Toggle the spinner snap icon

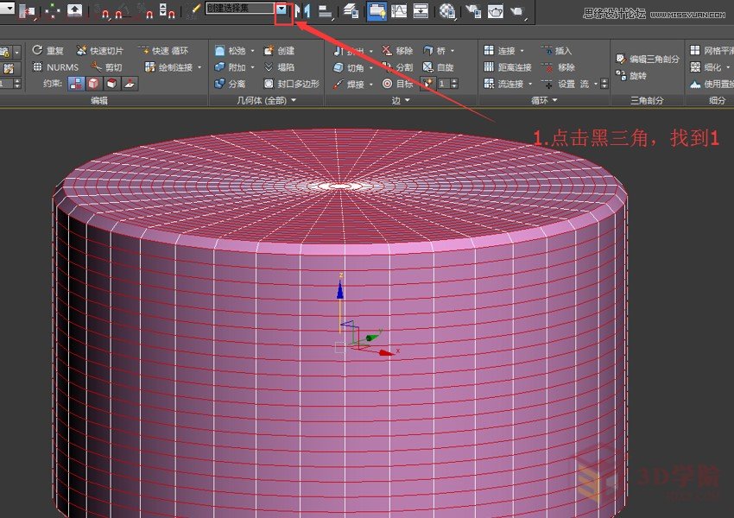(x=168, y=10)
